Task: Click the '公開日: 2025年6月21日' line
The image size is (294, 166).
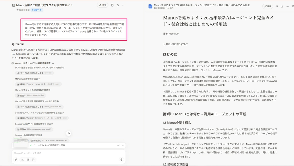Action: (175, 44)
